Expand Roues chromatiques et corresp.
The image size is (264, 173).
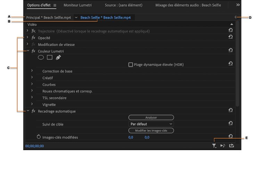point(32,91)
